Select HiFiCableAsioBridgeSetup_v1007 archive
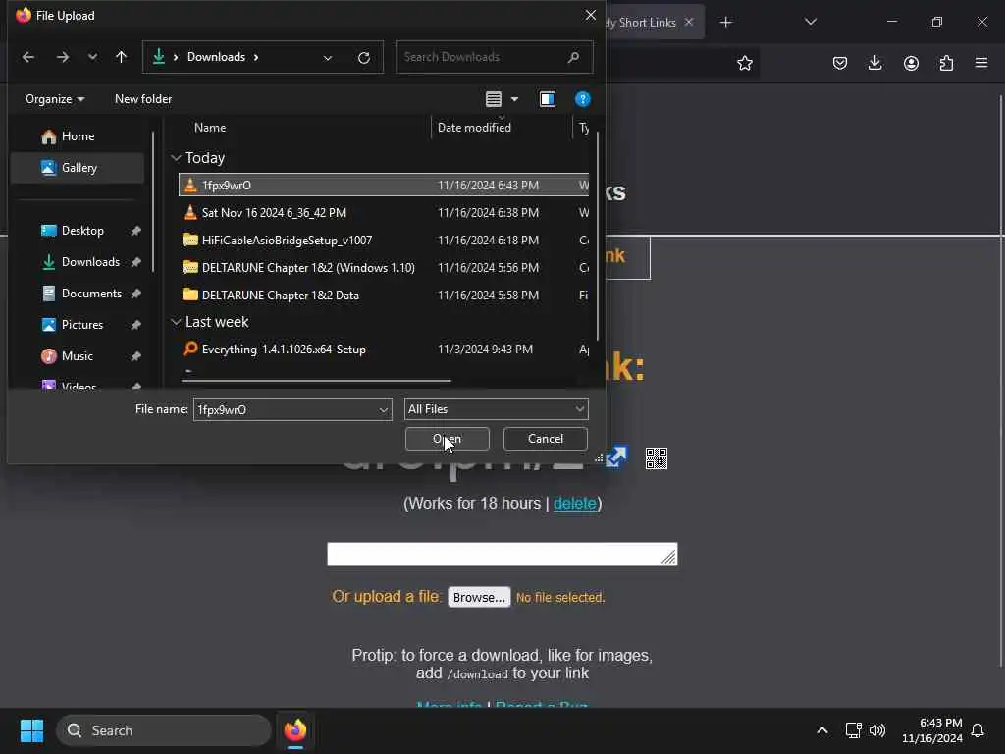The width and height of the screenshot is (1005, 754). click(384, 241)
